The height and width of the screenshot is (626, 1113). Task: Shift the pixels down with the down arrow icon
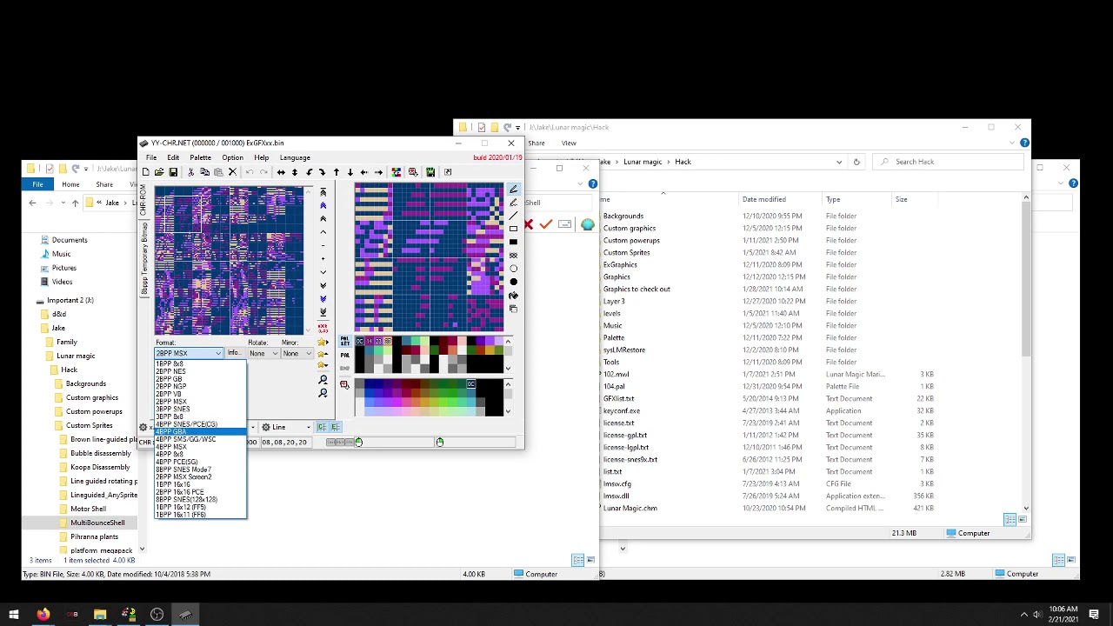coord(350,172)
